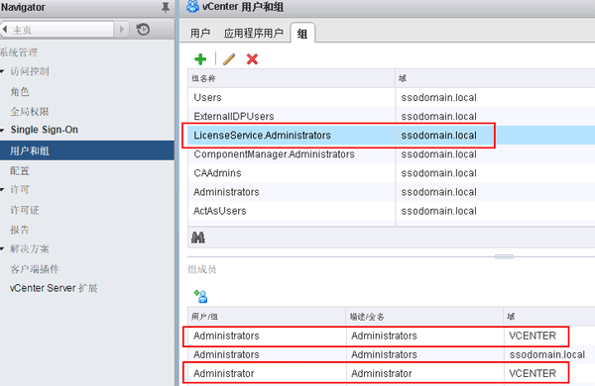Sort groups by the 域 column header

click(495, 78)
